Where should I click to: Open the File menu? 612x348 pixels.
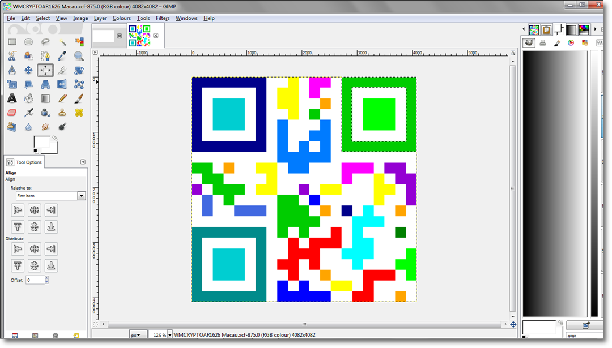[11, 18]
